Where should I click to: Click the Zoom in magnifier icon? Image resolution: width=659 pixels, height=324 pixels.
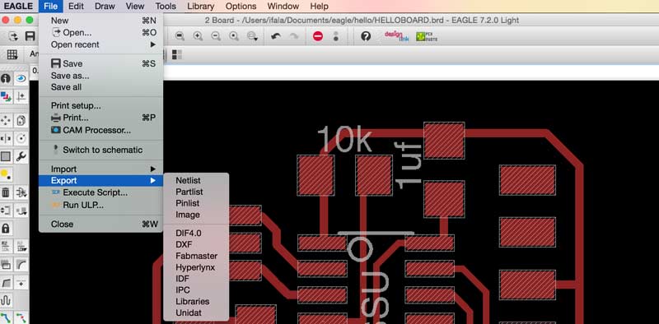198,36
